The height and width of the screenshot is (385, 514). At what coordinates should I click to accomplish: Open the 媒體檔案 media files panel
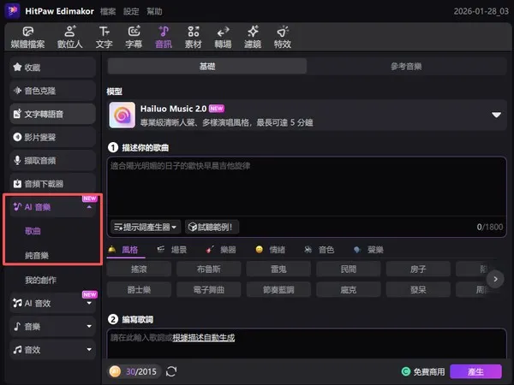pos(28,38)
